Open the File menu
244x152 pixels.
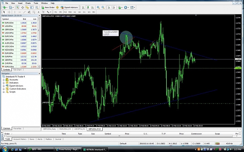tap(7, 3)
